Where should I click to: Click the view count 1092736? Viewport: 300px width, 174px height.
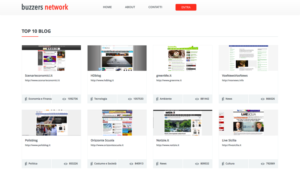73,99
